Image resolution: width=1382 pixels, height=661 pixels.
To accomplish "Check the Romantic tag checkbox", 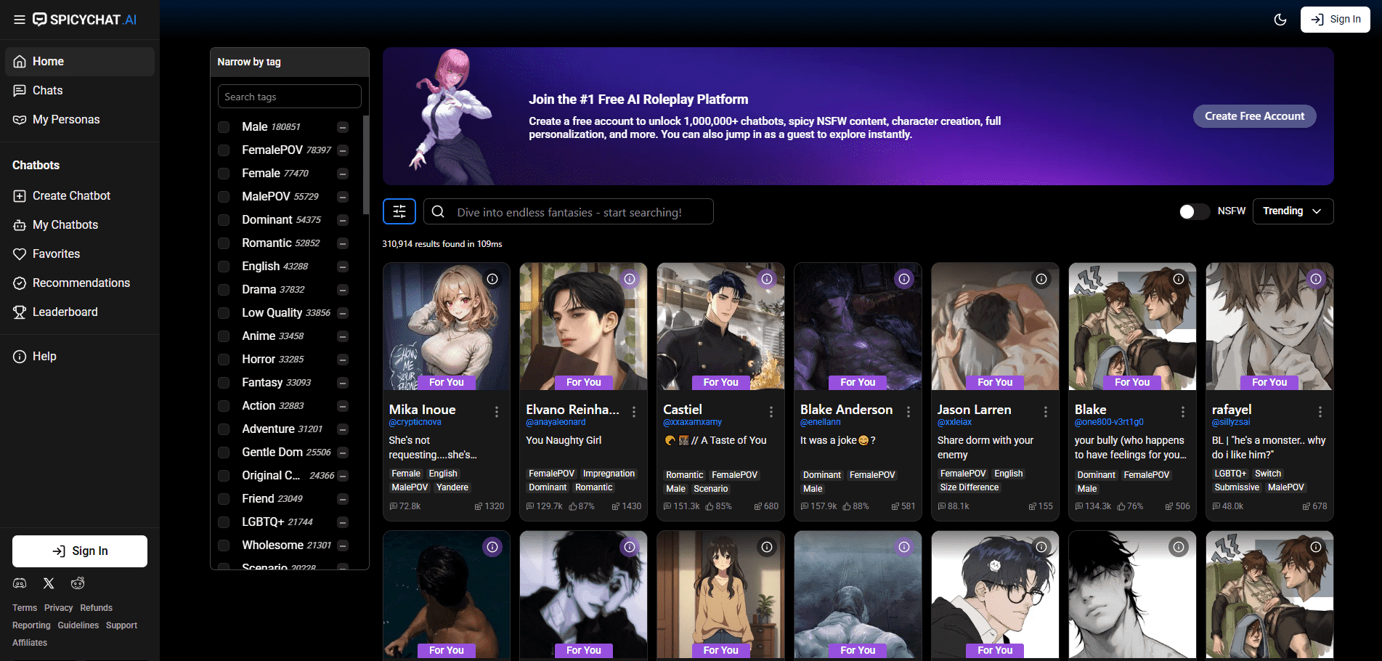I will coord(224,243).
